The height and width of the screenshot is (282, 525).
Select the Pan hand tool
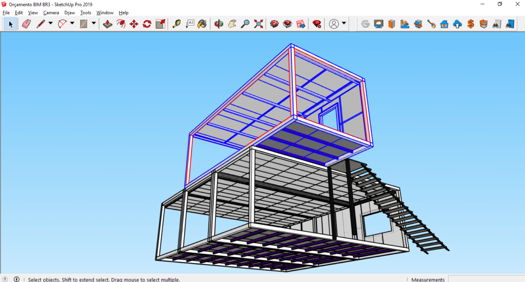click(232, 24)
